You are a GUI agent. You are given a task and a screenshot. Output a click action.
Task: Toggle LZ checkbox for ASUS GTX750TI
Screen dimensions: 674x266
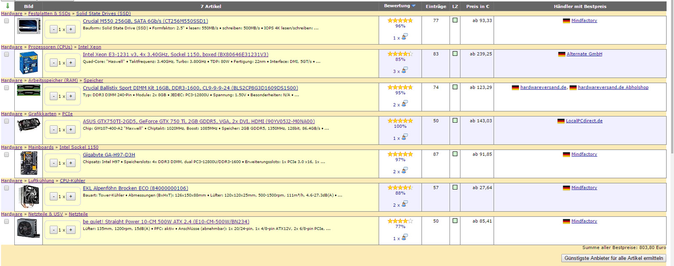pos(455,121)
